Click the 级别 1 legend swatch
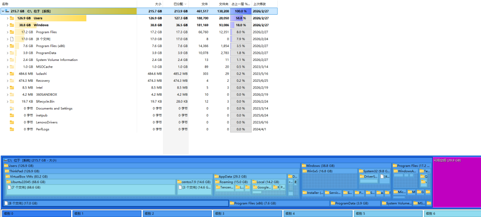481x217 pixels. (x=106, y=213)
